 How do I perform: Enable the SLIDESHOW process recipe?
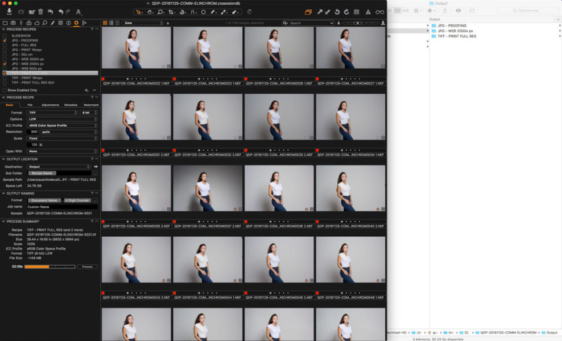5,36
